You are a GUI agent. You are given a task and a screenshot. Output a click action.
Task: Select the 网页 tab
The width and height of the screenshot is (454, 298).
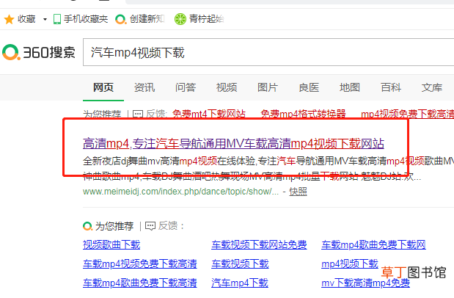point(103,87)
